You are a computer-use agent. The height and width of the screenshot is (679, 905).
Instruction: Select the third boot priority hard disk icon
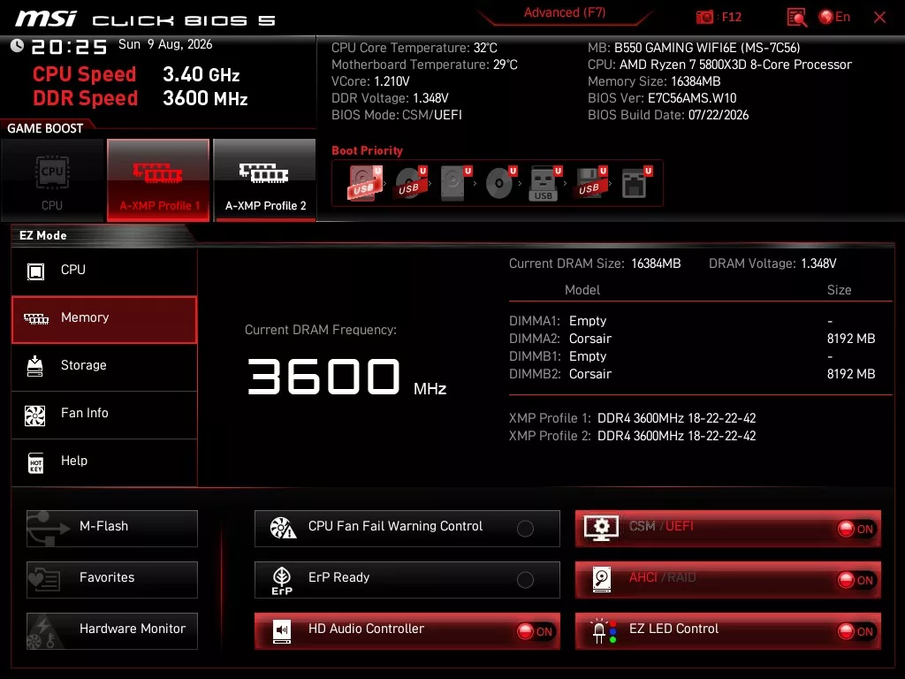455,183
